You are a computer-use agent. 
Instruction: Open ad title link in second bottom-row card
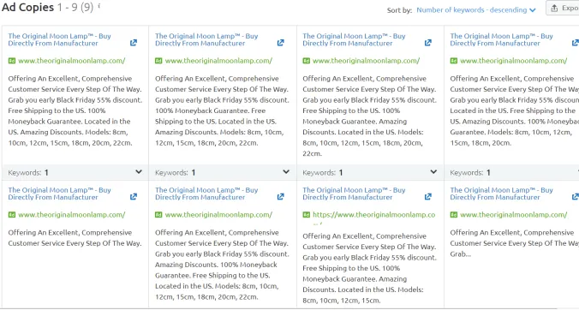[x=206, y=194]
